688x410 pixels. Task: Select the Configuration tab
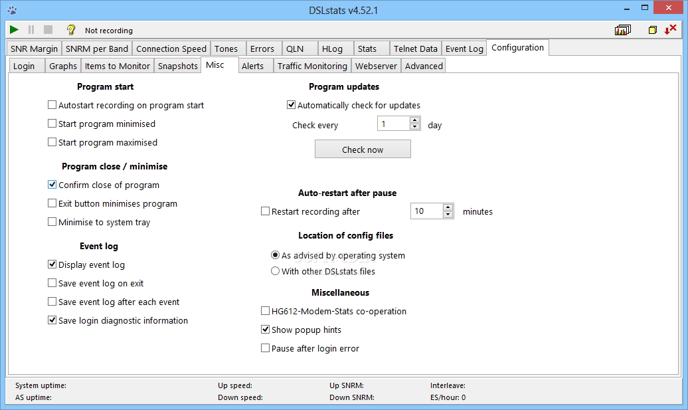point(517,47)
